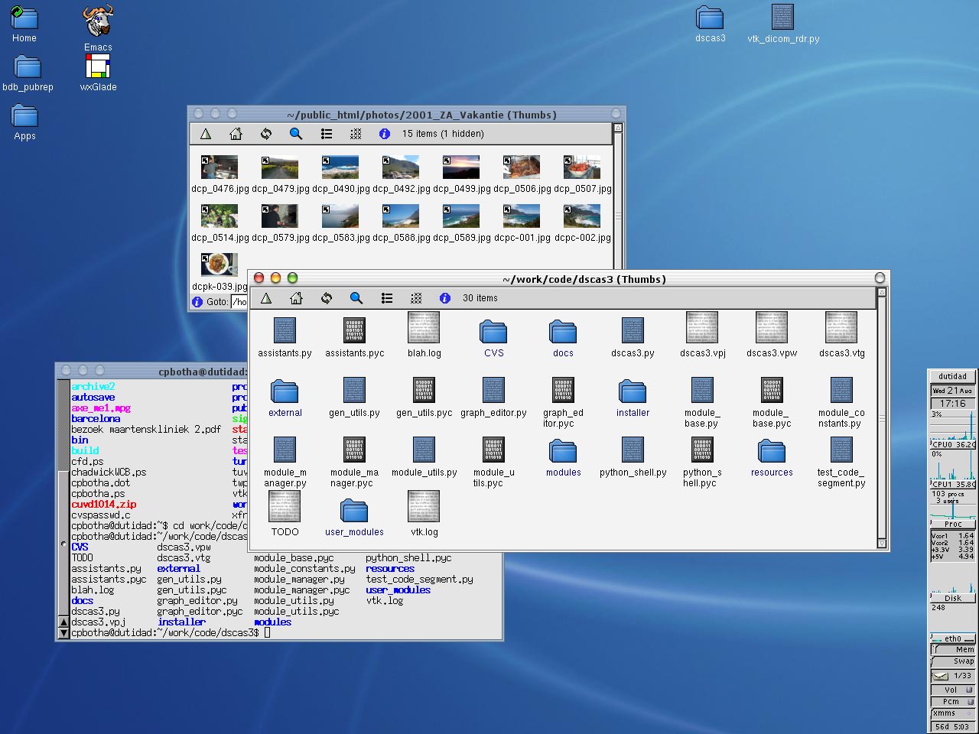Screen dimensions: 979x734
Task: Select the CVS folder in dscas3 window
Action: [493, 331]
